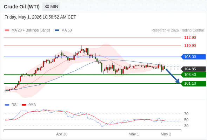This screenshot has height=140, width=207.
Task: Click the MA 20 + Bollinger Bands legend swatch
Action: pyautogui.click(x=7, y=30)
